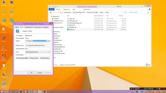166x93 pixels.
Task: Click the magnifier icon in the recording toolbar
Action: click(x=133, y=89)
